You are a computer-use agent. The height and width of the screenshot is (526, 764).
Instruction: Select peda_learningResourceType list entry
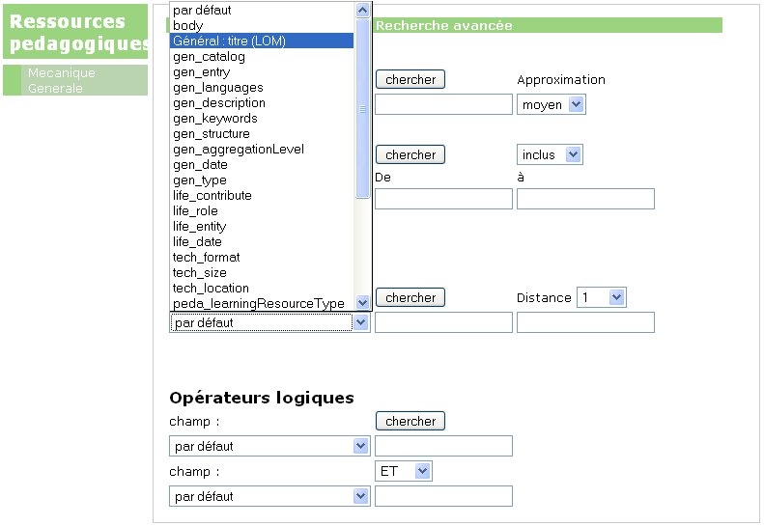point(259,304)
